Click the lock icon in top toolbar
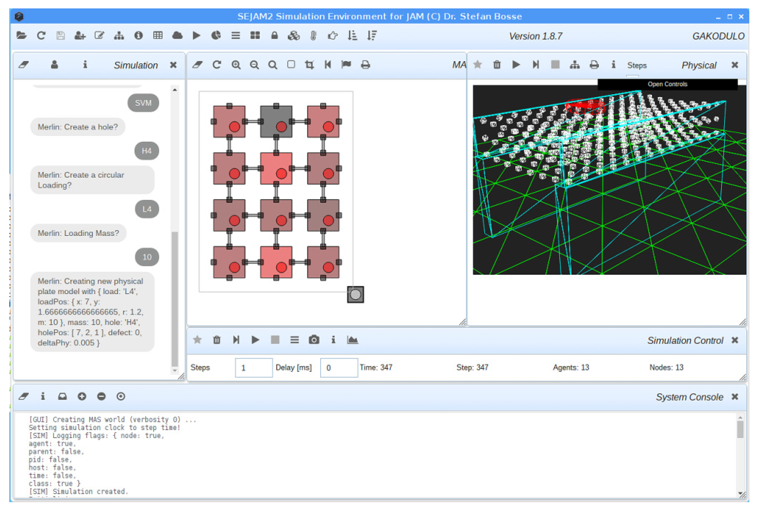Image resolution: width=758 pixels, height=509 pixels. point(274,35)
